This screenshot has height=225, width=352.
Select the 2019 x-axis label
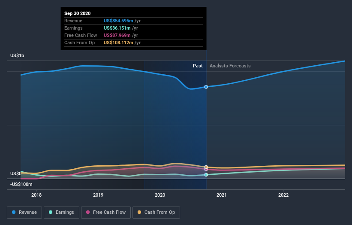coord(98,195)
